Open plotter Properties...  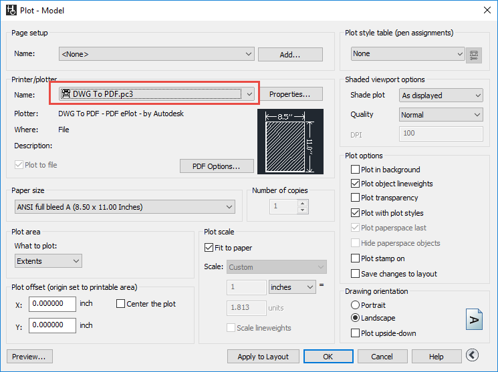coord(290,94)
